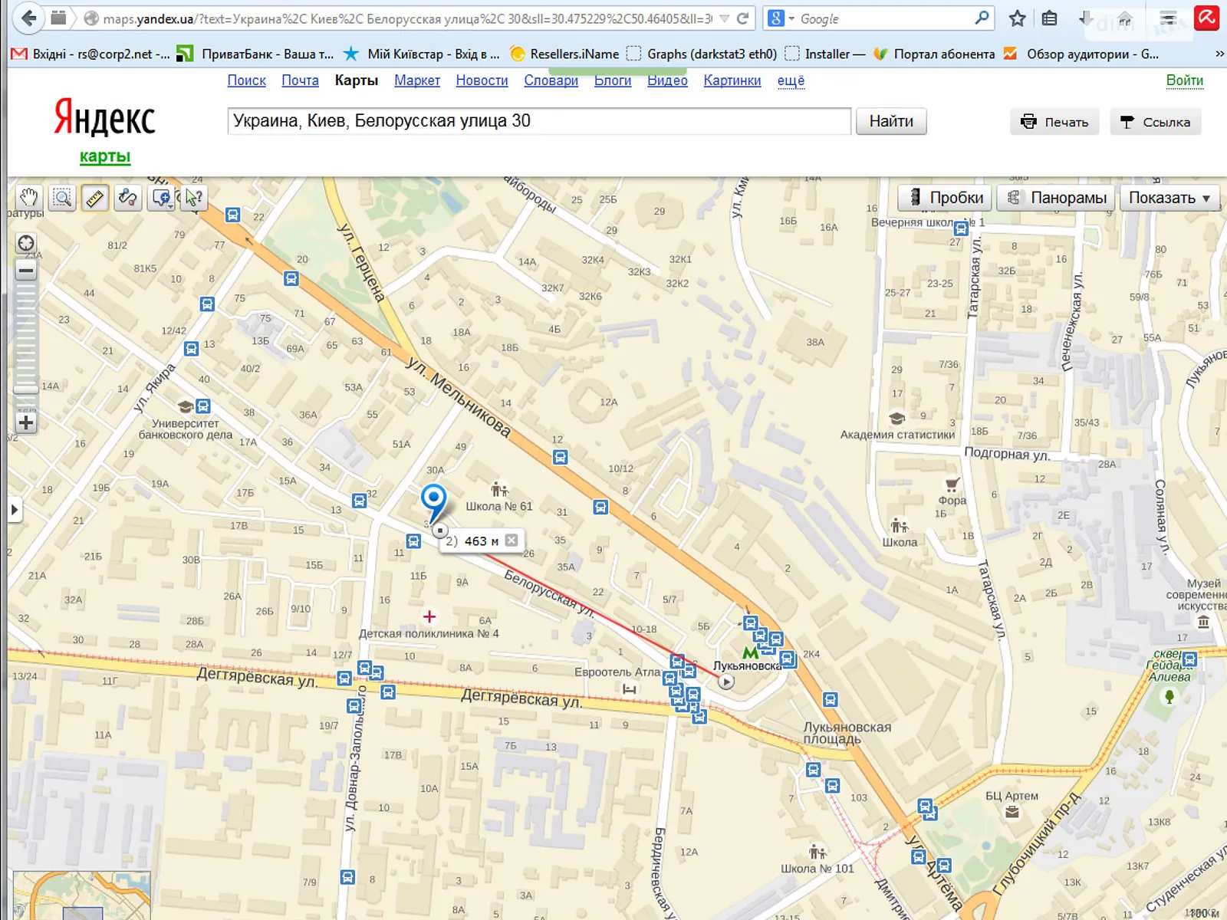Zoom in with the plus button
Screen dimensions: 1227x920
(26, 422)
